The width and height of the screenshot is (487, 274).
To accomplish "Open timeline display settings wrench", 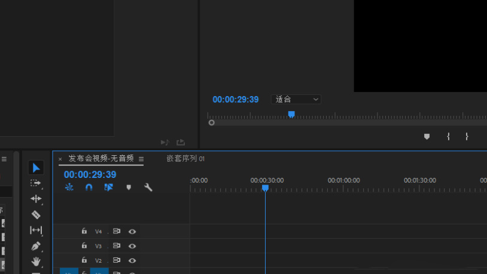I will pos(148,187).
